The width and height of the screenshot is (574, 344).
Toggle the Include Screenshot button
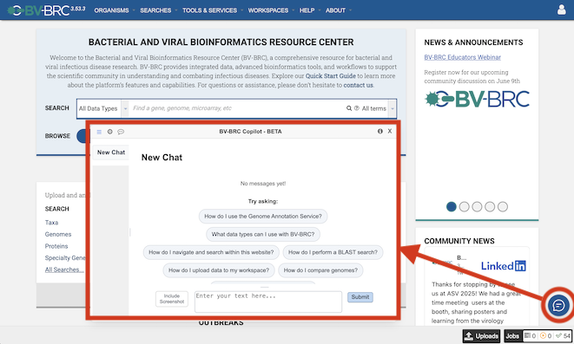[172, 299]
